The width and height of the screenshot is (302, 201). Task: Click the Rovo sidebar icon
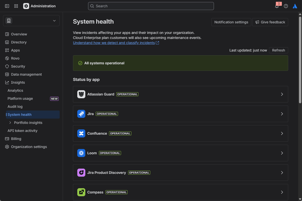(7, 58)
